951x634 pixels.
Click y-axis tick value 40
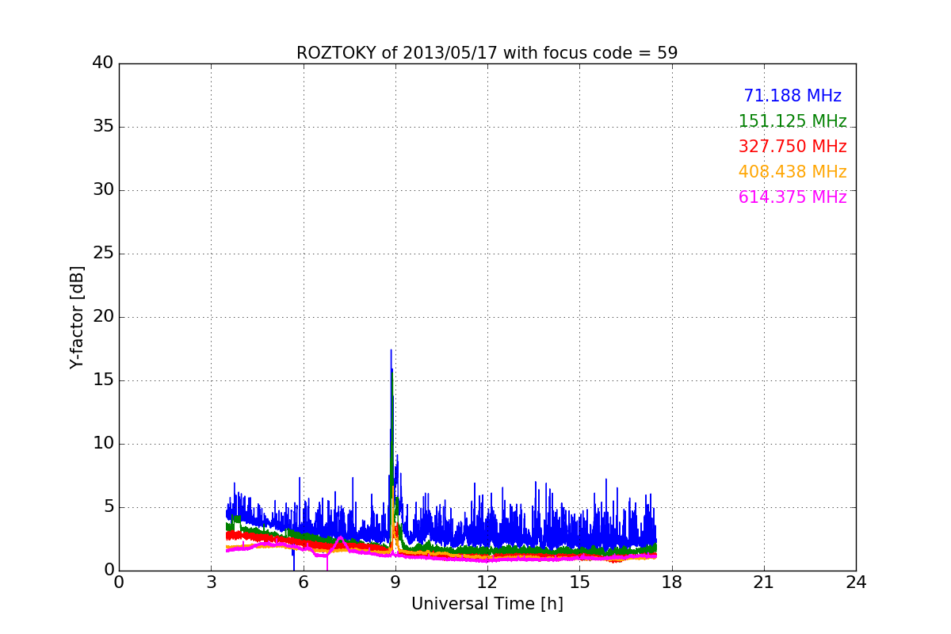[103, 63]
